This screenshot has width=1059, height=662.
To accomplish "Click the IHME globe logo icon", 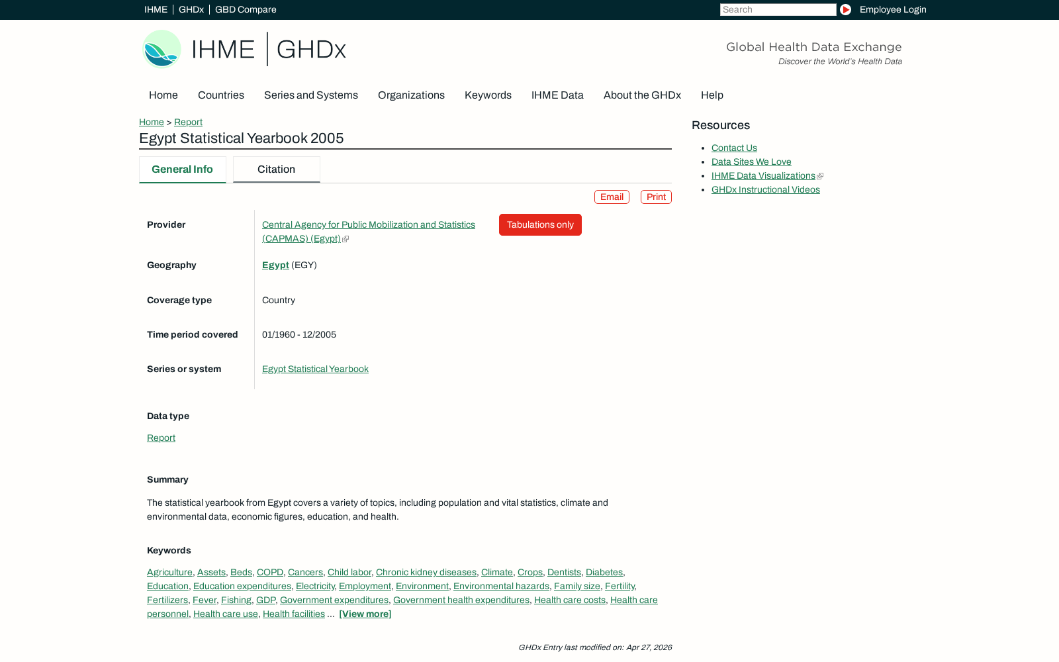I will point(161,49).
